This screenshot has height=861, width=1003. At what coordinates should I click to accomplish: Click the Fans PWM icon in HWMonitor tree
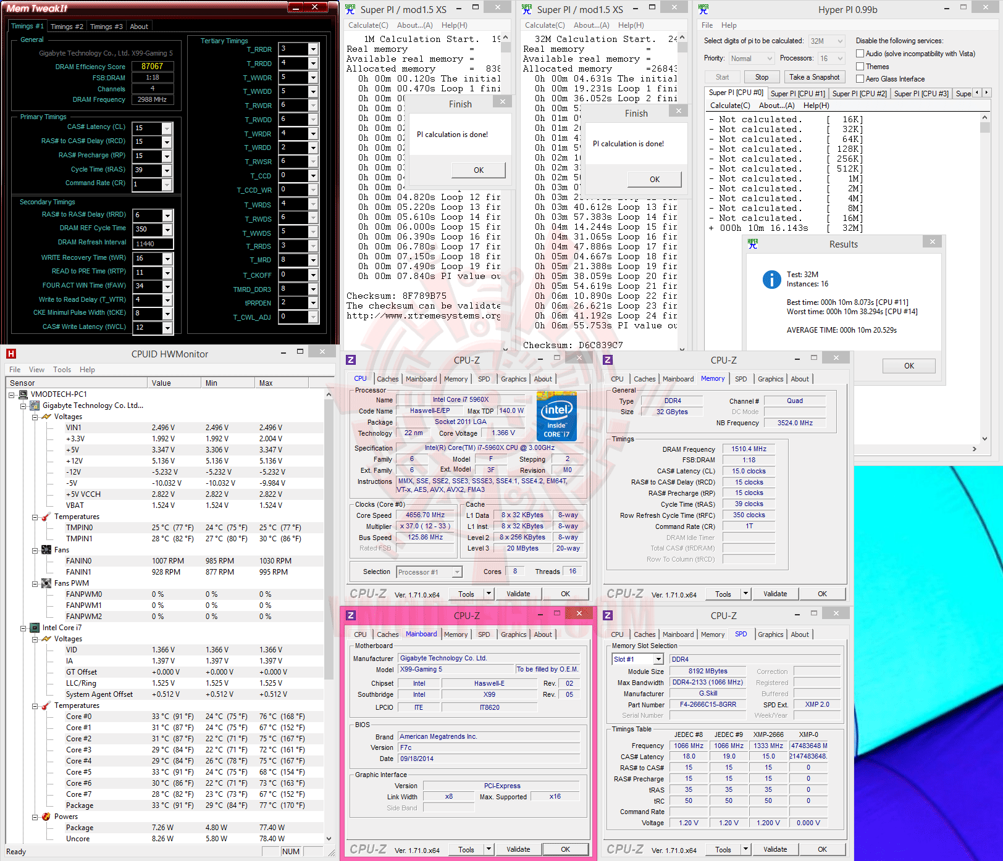coord(46,583)
